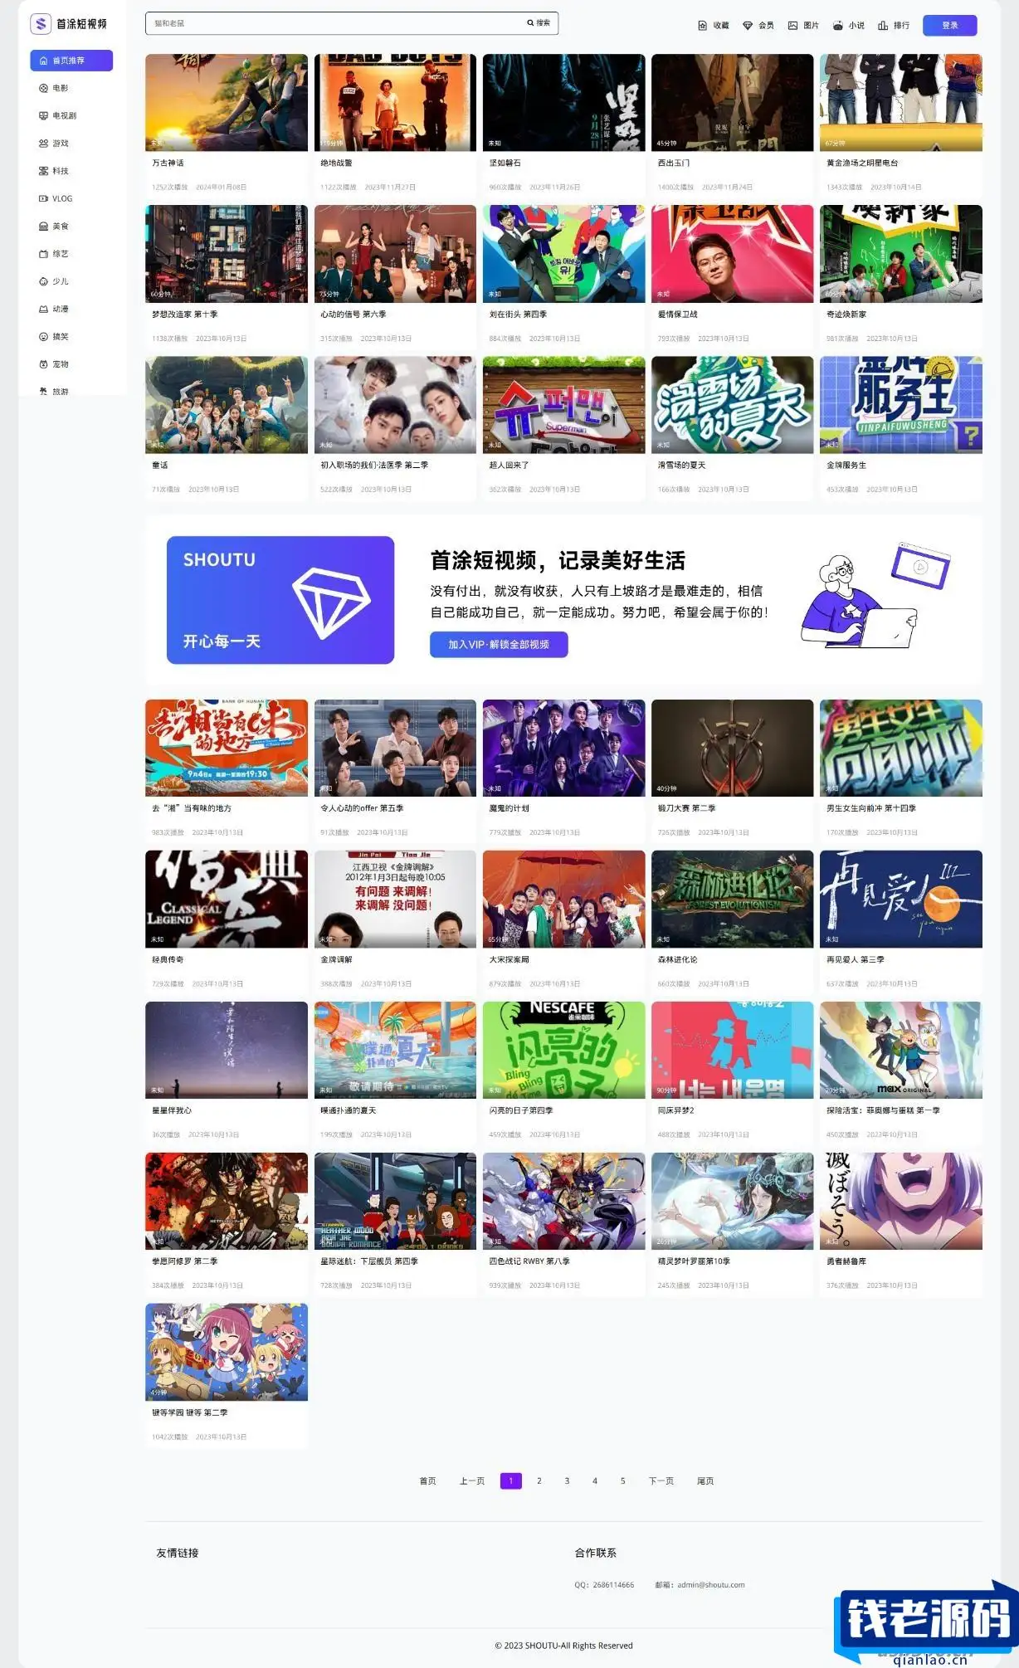Open the 电影 category icon in sidebar
Screen dimensions: 1019x1668
coord(43,88)
